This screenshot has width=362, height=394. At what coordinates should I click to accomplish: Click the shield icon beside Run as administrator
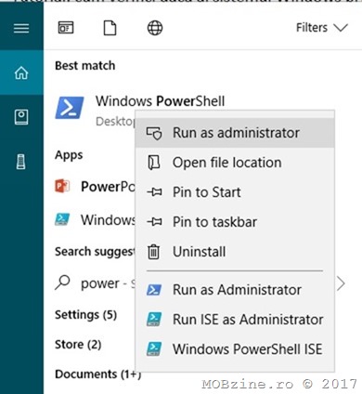tap(154, 133)
